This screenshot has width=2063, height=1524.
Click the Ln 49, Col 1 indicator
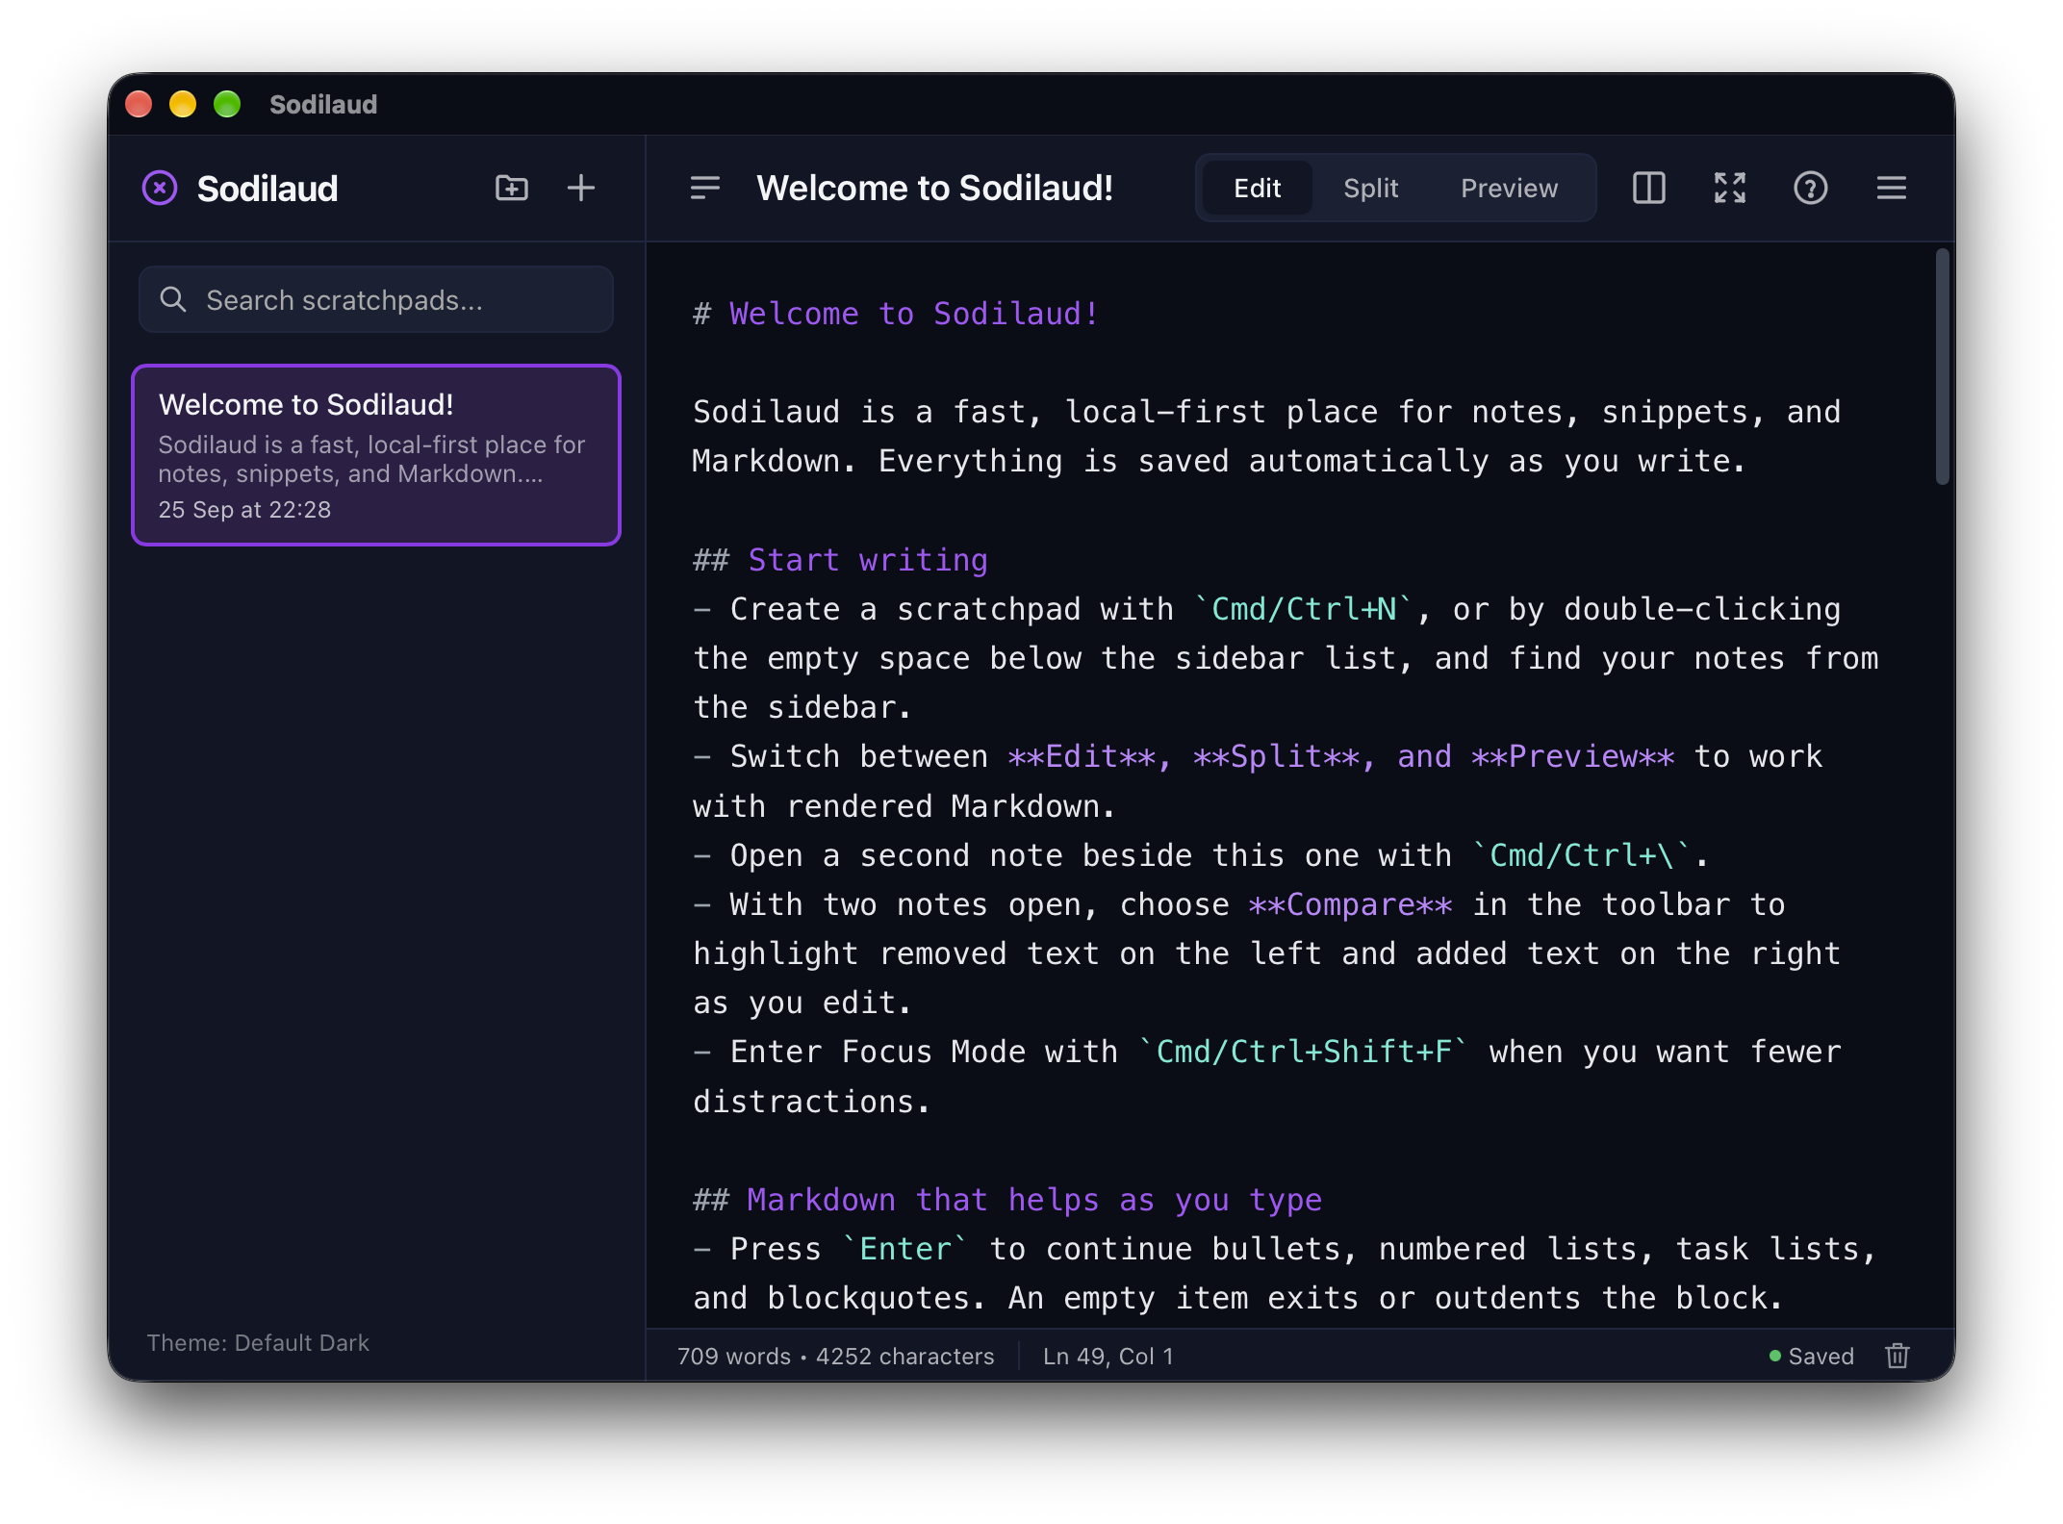pos(1108,1356)
